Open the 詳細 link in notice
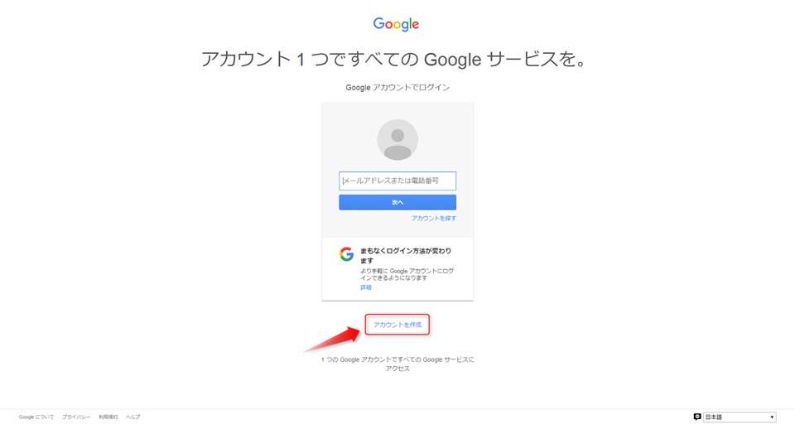Screen dimensions: 795x424 [366, 287]
